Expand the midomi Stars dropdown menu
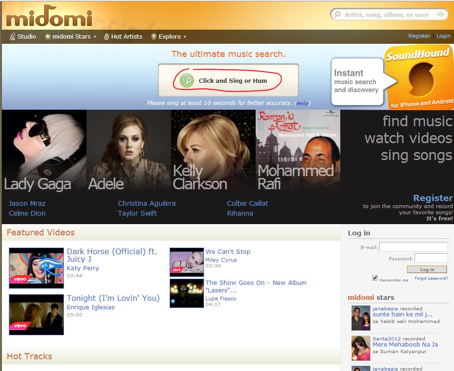 (95, 37)
